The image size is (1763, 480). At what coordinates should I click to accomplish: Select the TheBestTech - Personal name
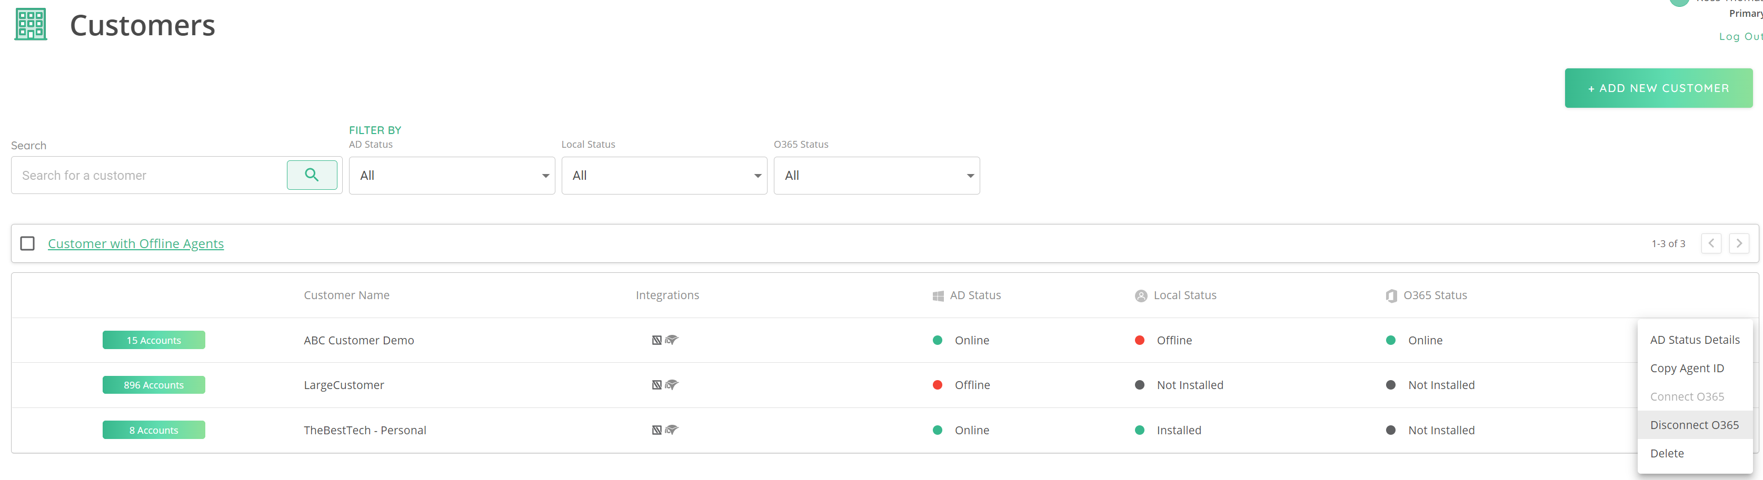[x=365, y=430]
